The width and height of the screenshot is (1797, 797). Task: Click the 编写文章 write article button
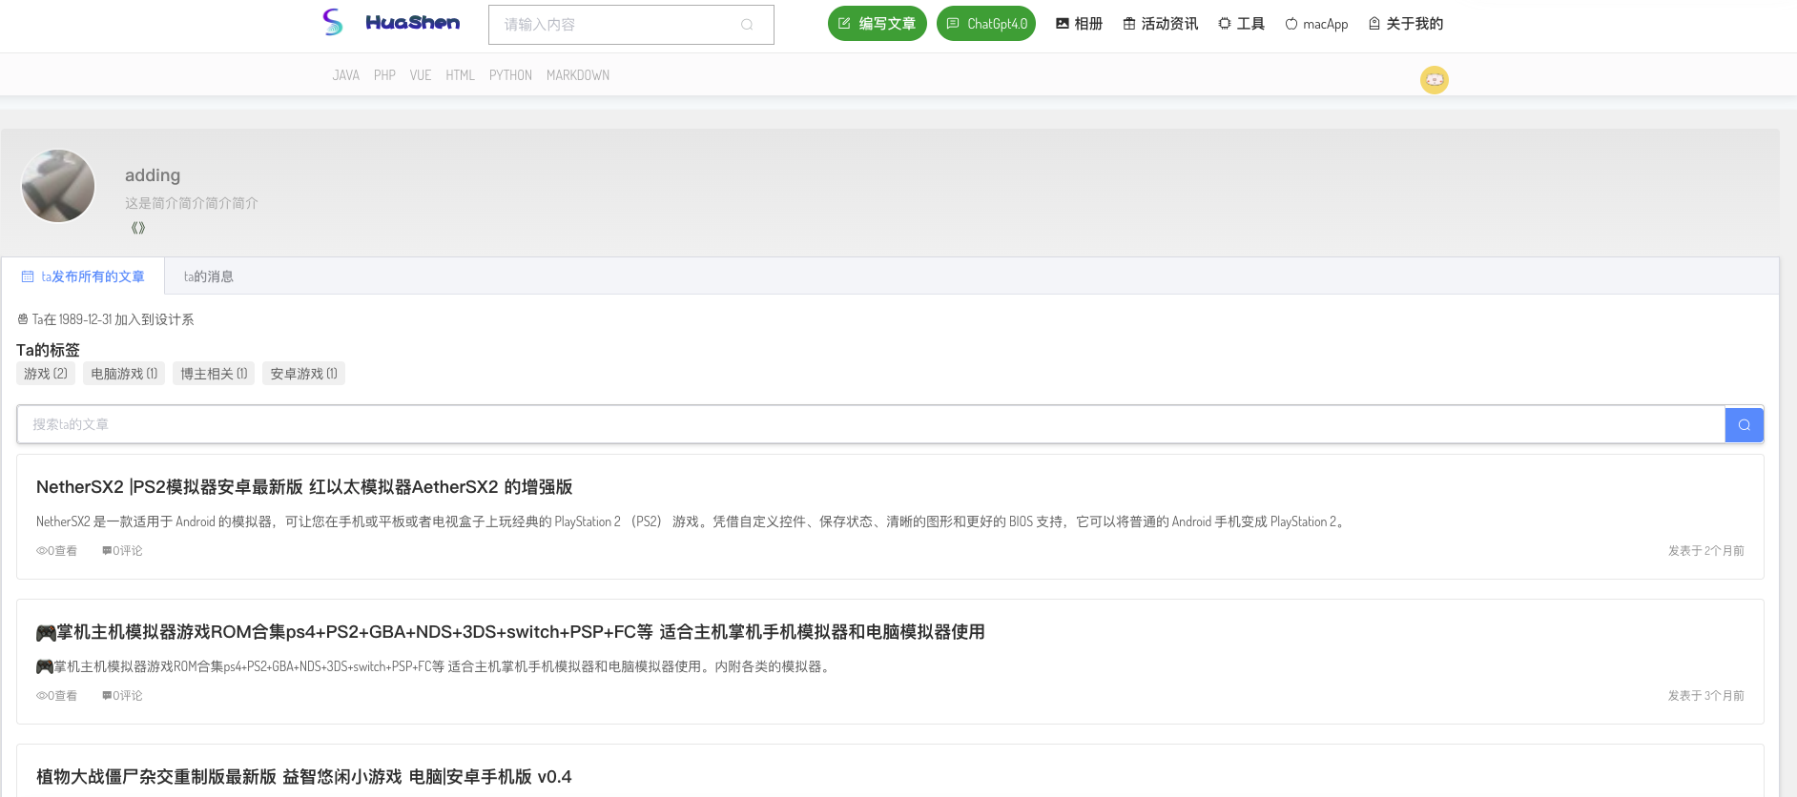point(877,24)
